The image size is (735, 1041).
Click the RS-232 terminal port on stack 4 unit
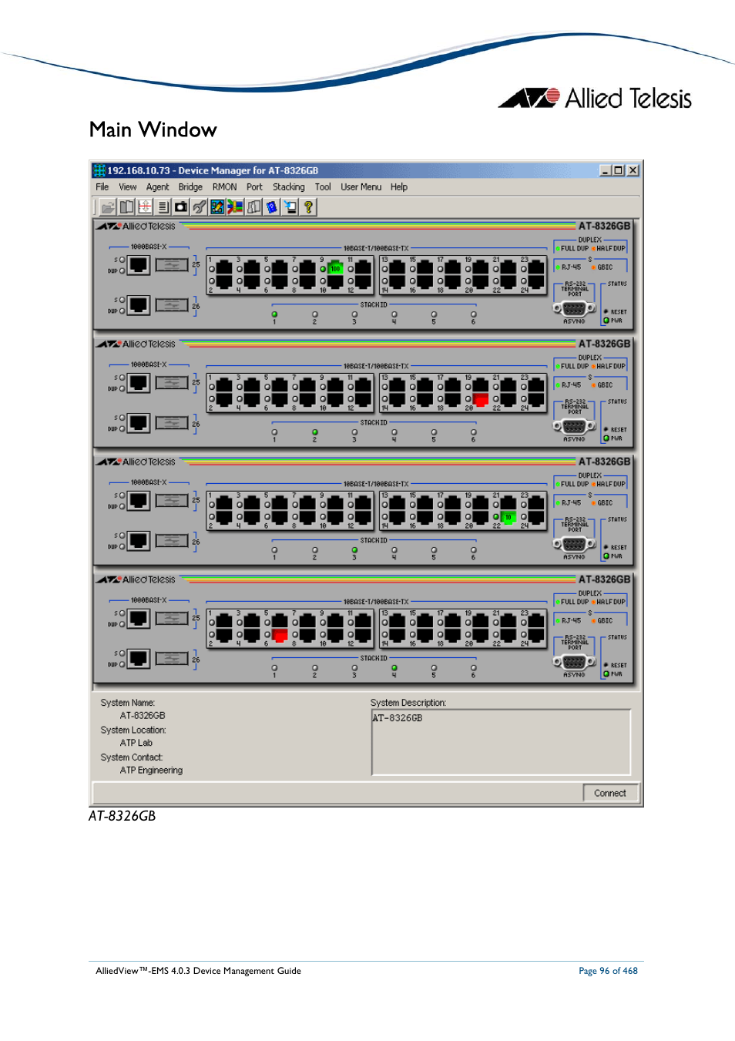click(x=575, y=661)
